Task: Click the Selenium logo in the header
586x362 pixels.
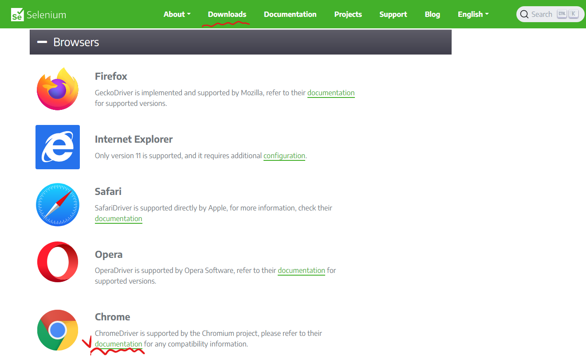Action: click(39, 15)
